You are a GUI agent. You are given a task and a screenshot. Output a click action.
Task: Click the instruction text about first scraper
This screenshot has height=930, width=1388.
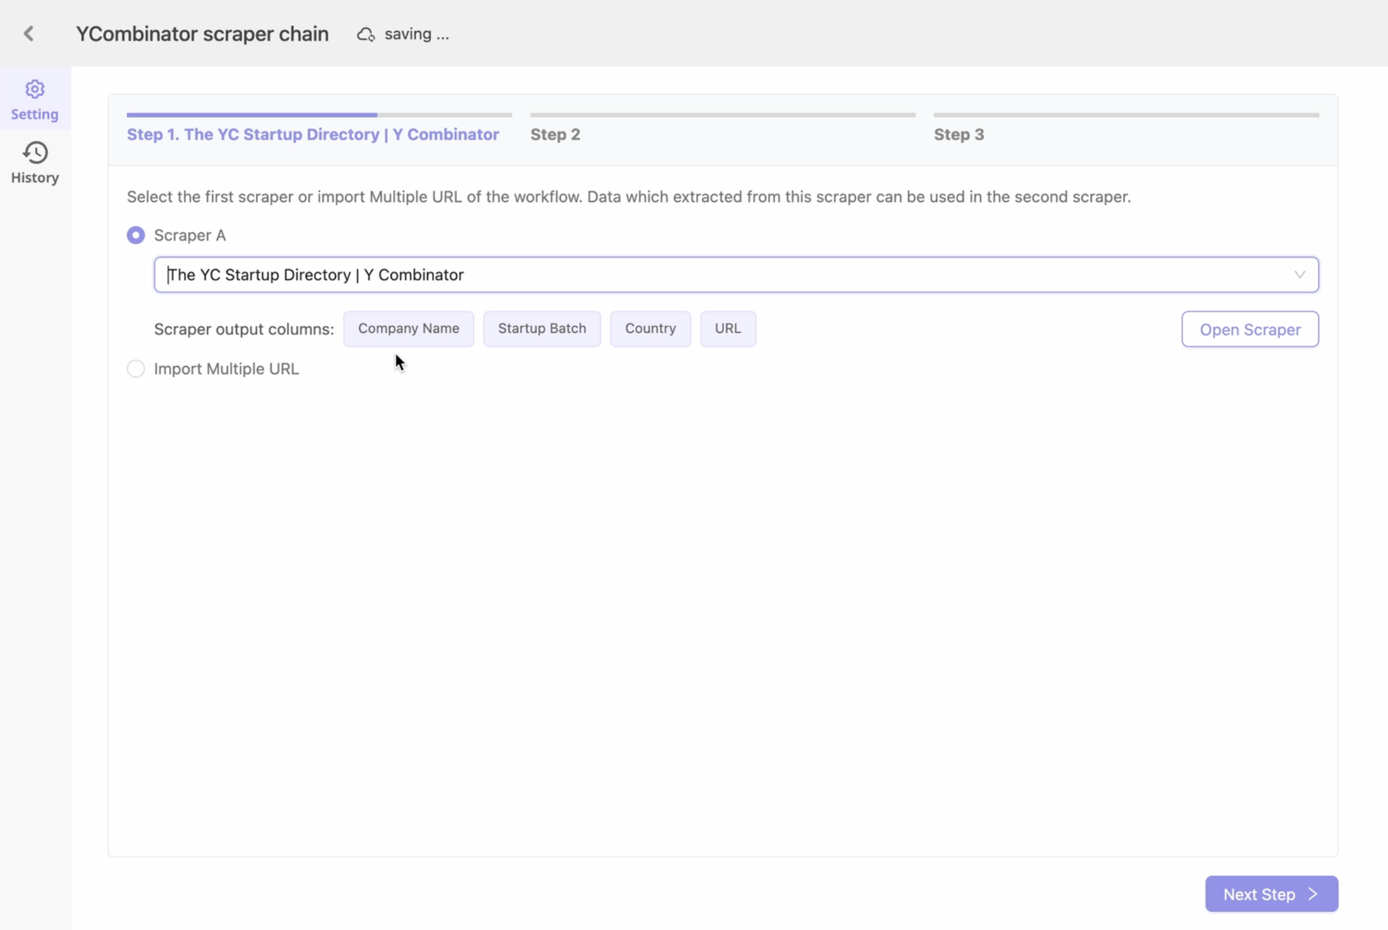click(x=628, y=197)
